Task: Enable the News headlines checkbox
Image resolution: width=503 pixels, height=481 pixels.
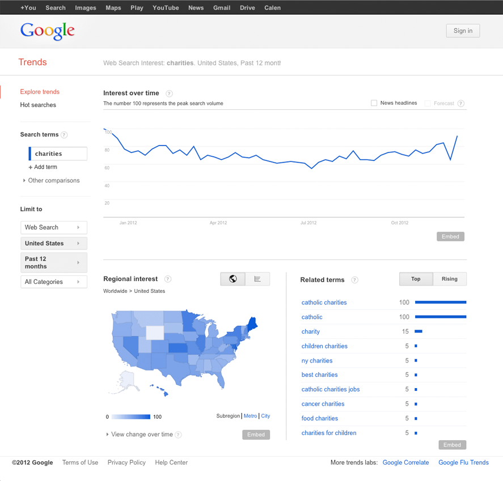Action: point(374,103)
